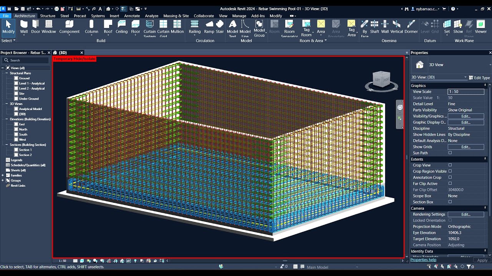Open the Properties help link

point(423,260)
